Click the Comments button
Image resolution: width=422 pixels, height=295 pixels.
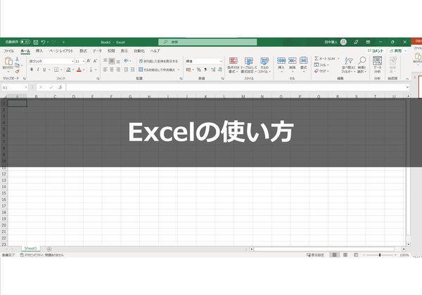point(376,51)
